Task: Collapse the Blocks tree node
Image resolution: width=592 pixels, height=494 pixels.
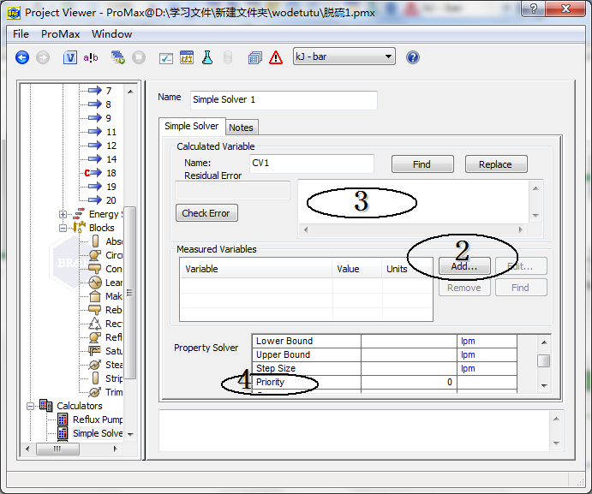Action: click(63, 228)
